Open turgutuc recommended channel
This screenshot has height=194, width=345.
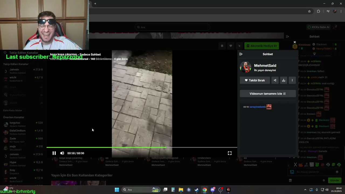pyautogui.click(x=23, y=124)
